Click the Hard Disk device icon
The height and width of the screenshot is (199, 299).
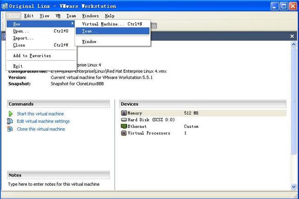[x=124, y=120]
